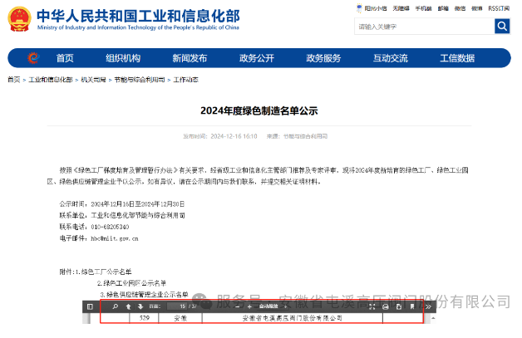The height and width of the screenshot is (338, 522).
Task: Click the keyword search input box
Action: [x=425, y=27]
